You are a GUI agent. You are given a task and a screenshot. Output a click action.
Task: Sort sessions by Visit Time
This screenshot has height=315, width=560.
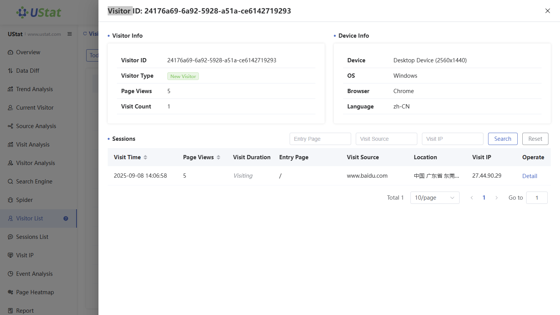tap(145, 157)
